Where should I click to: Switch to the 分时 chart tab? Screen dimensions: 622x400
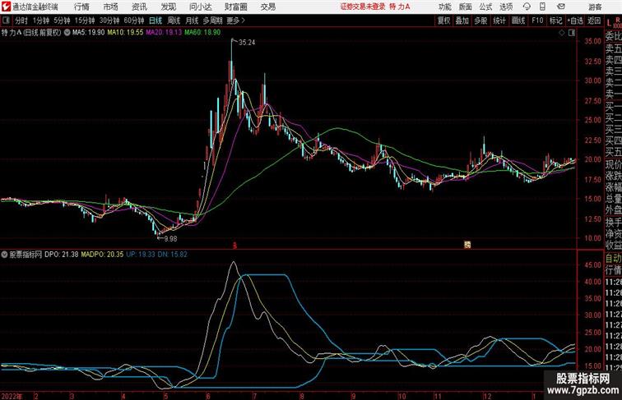tap(21, 21)
